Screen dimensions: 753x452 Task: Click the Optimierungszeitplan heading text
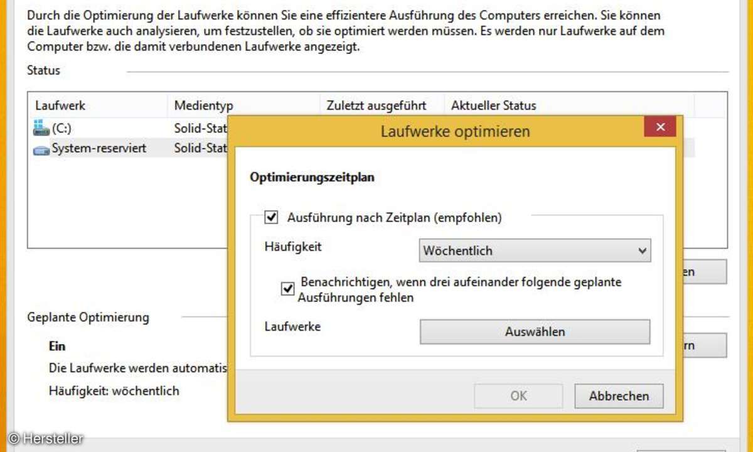pos(312,178)
